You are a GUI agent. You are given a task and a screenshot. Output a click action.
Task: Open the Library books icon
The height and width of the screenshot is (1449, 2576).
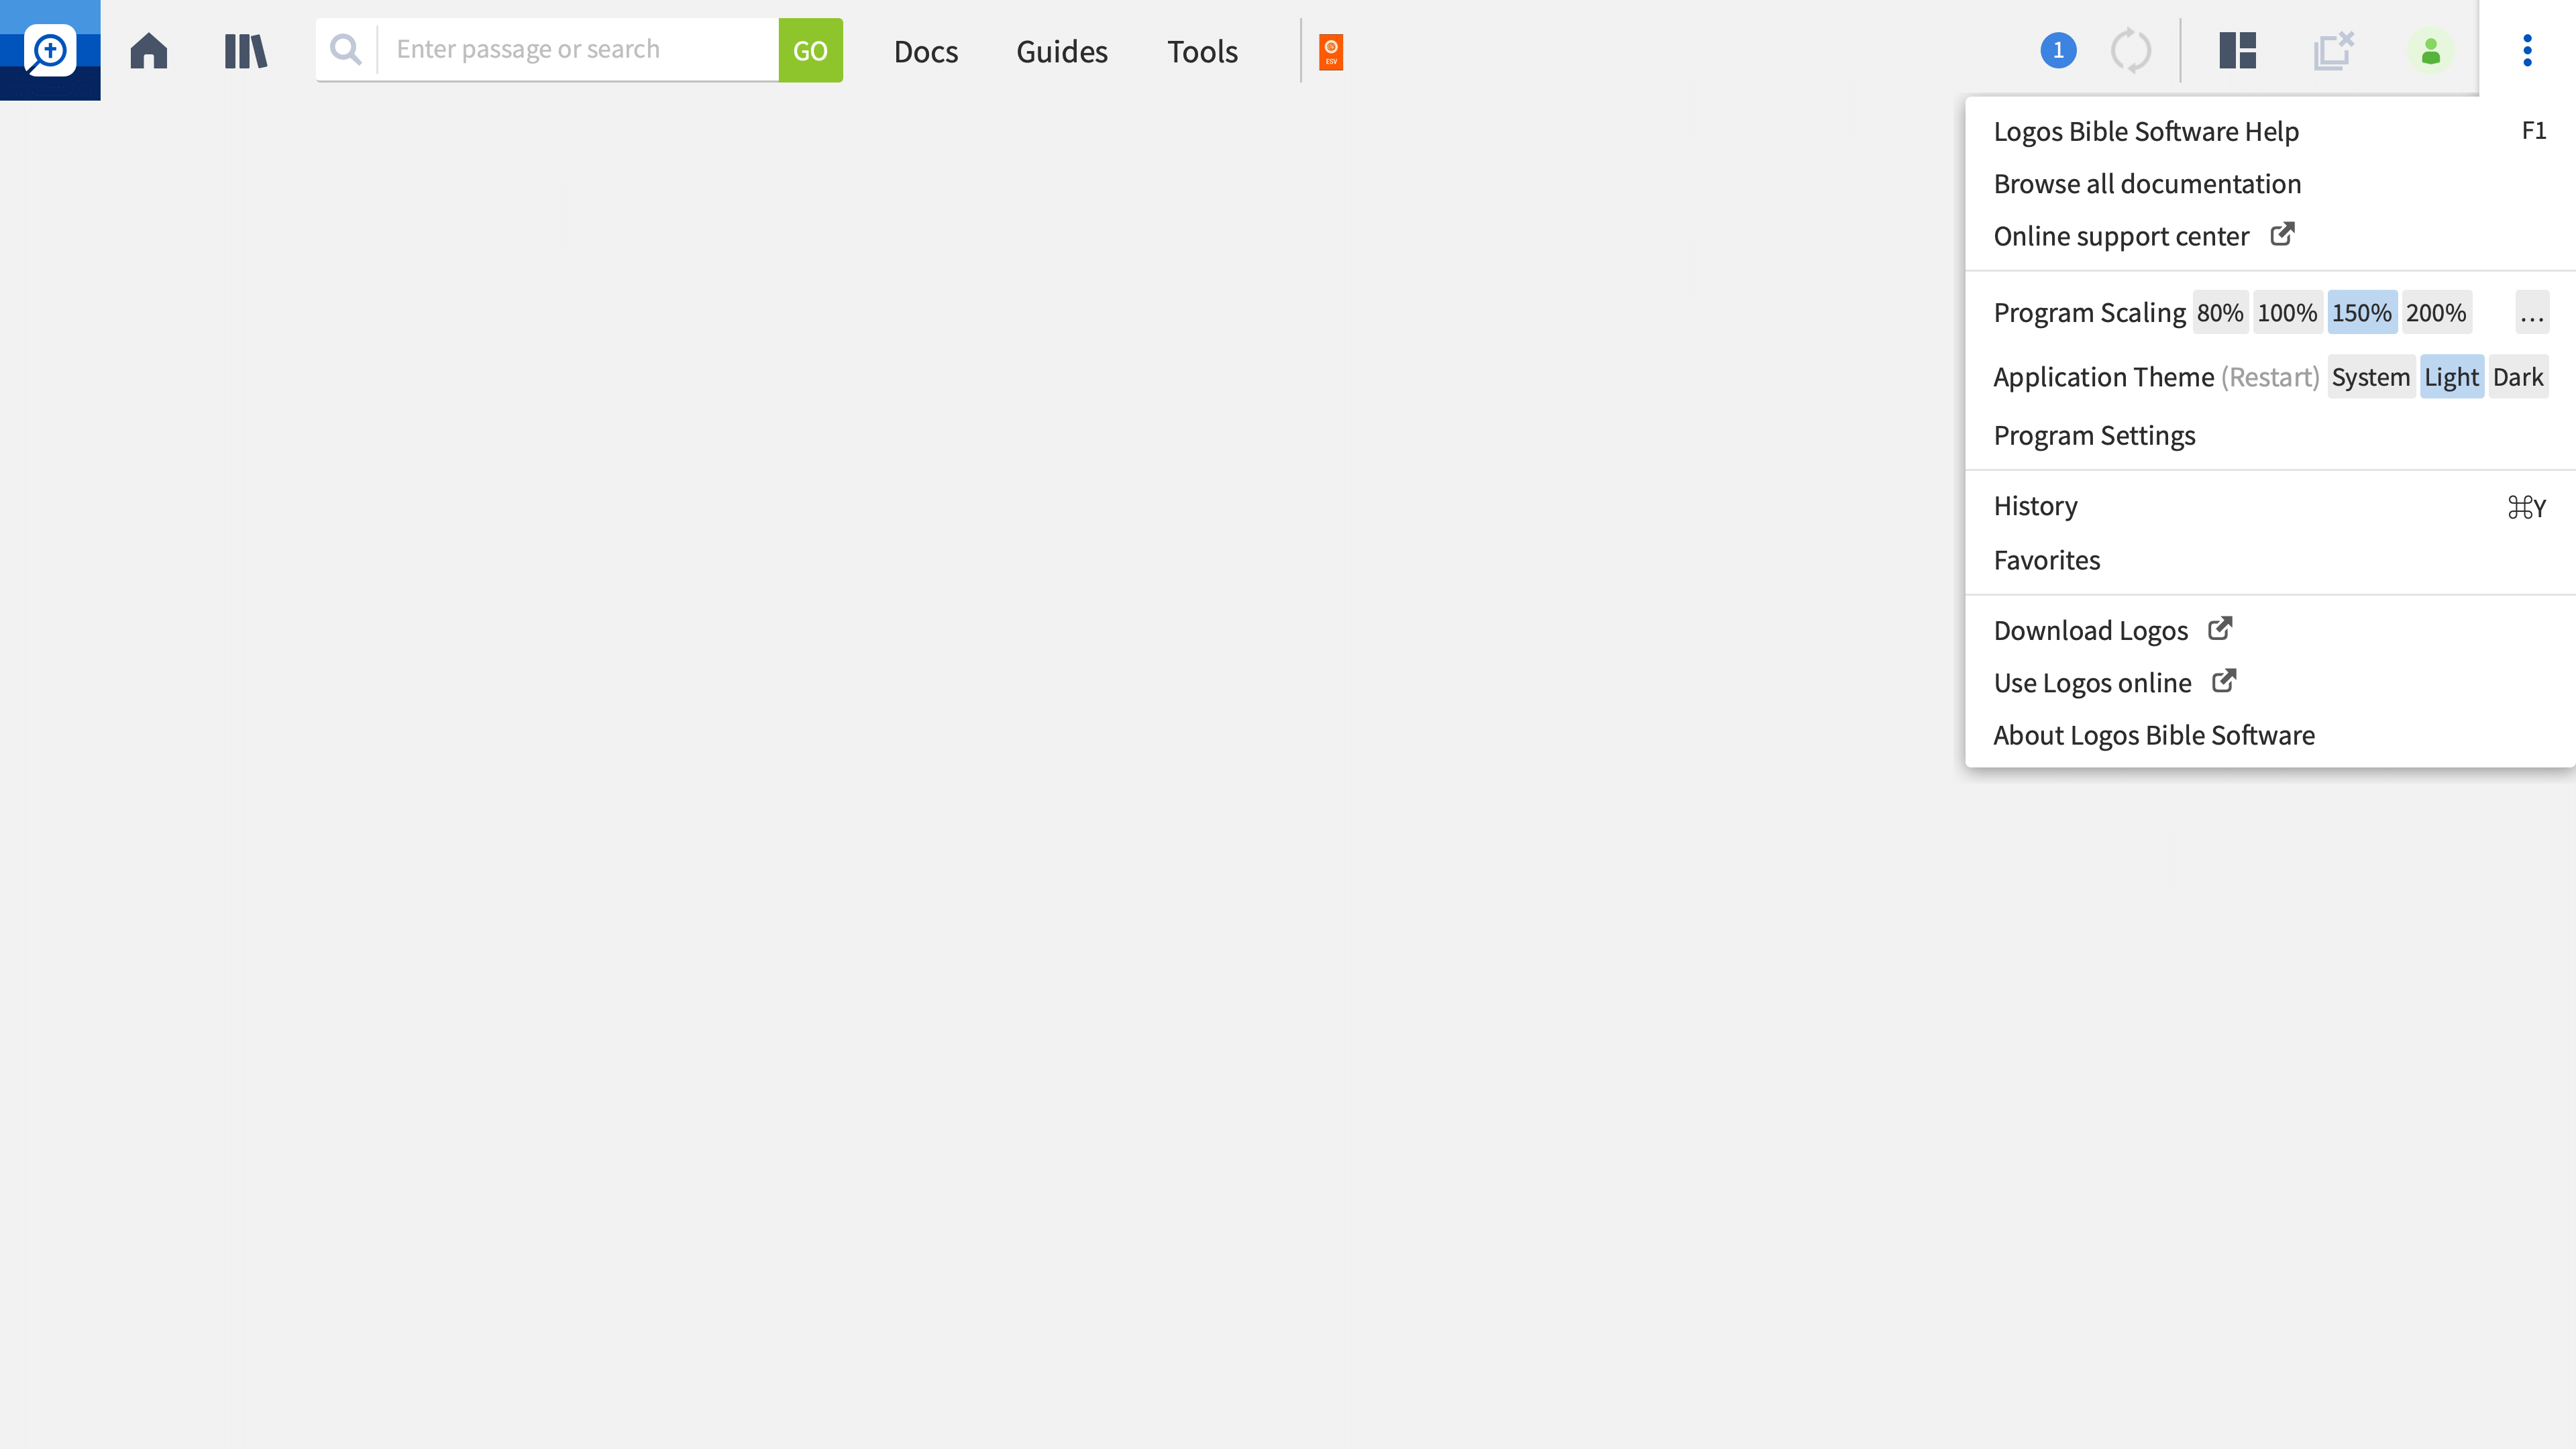(245, 50)
